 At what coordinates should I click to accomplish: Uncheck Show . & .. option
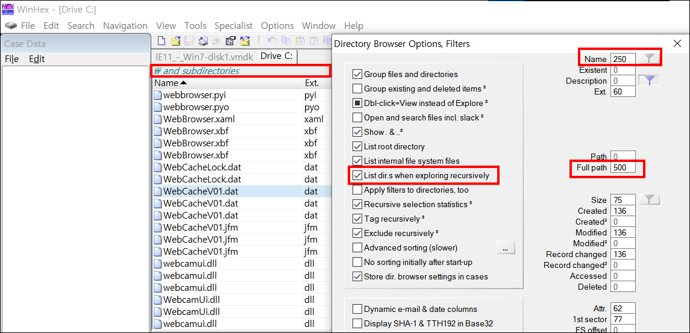(x=357, y=132)
